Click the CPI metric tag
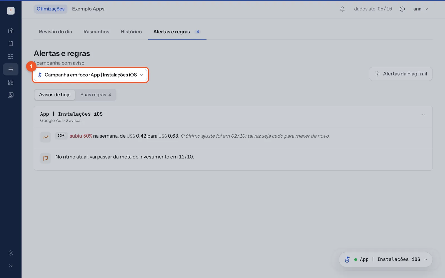The width and height of the screenshot is (445, 278). [x=61, y=136]
